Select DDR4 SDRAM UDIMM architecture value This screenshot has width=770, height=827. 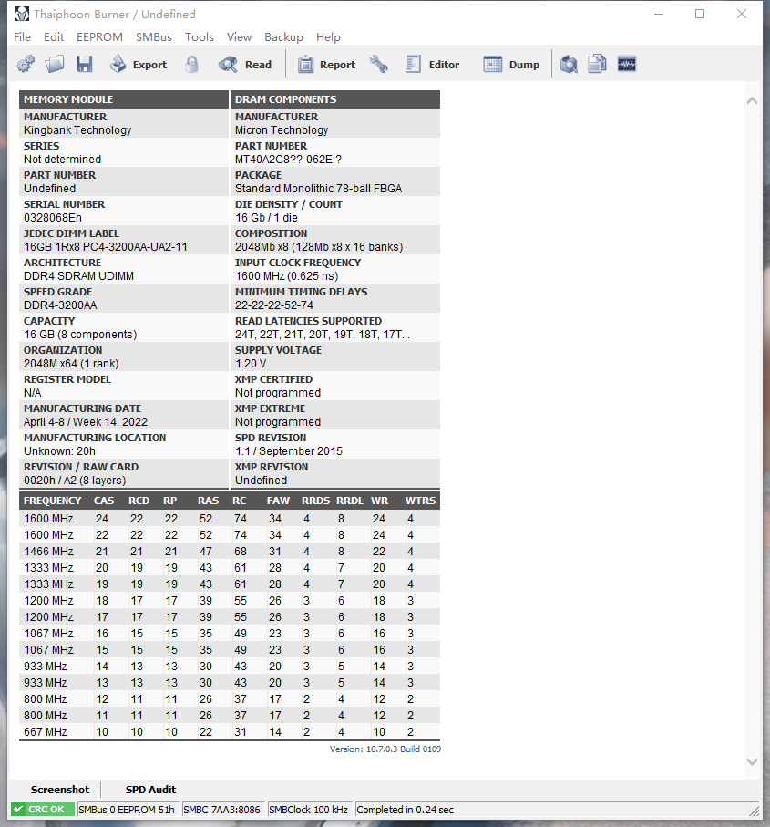coord(78,276)
